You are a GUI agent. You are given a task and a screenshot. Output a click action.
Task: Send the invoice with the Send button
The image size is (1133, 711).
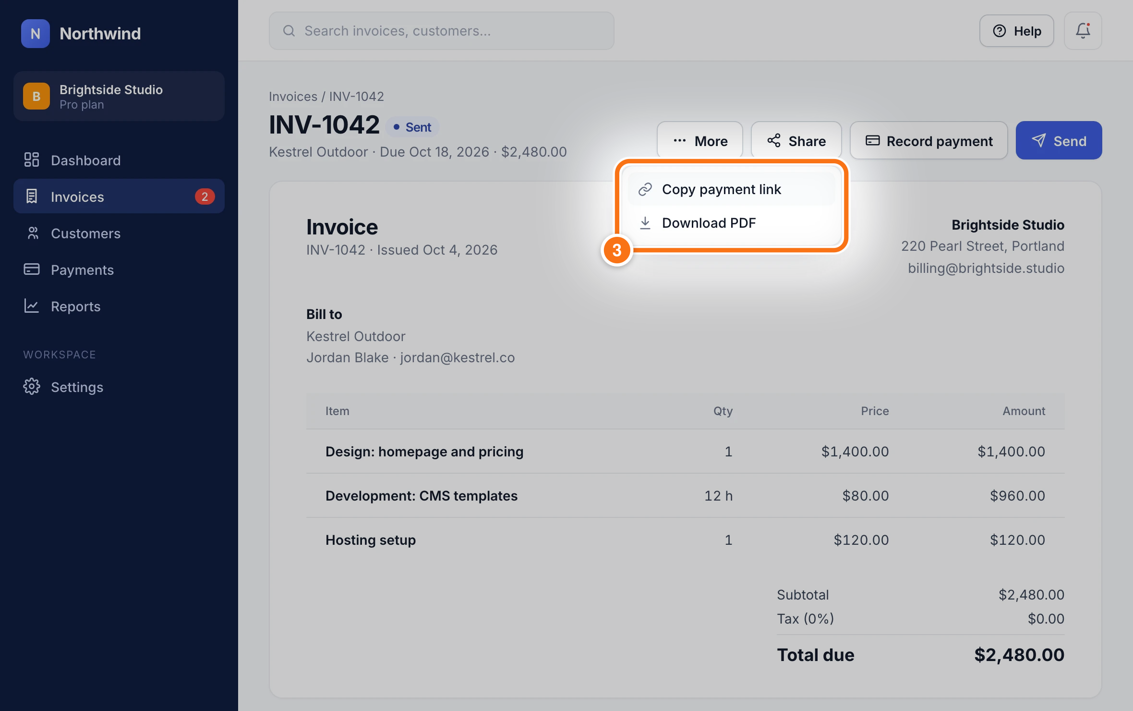[1059, 141]
